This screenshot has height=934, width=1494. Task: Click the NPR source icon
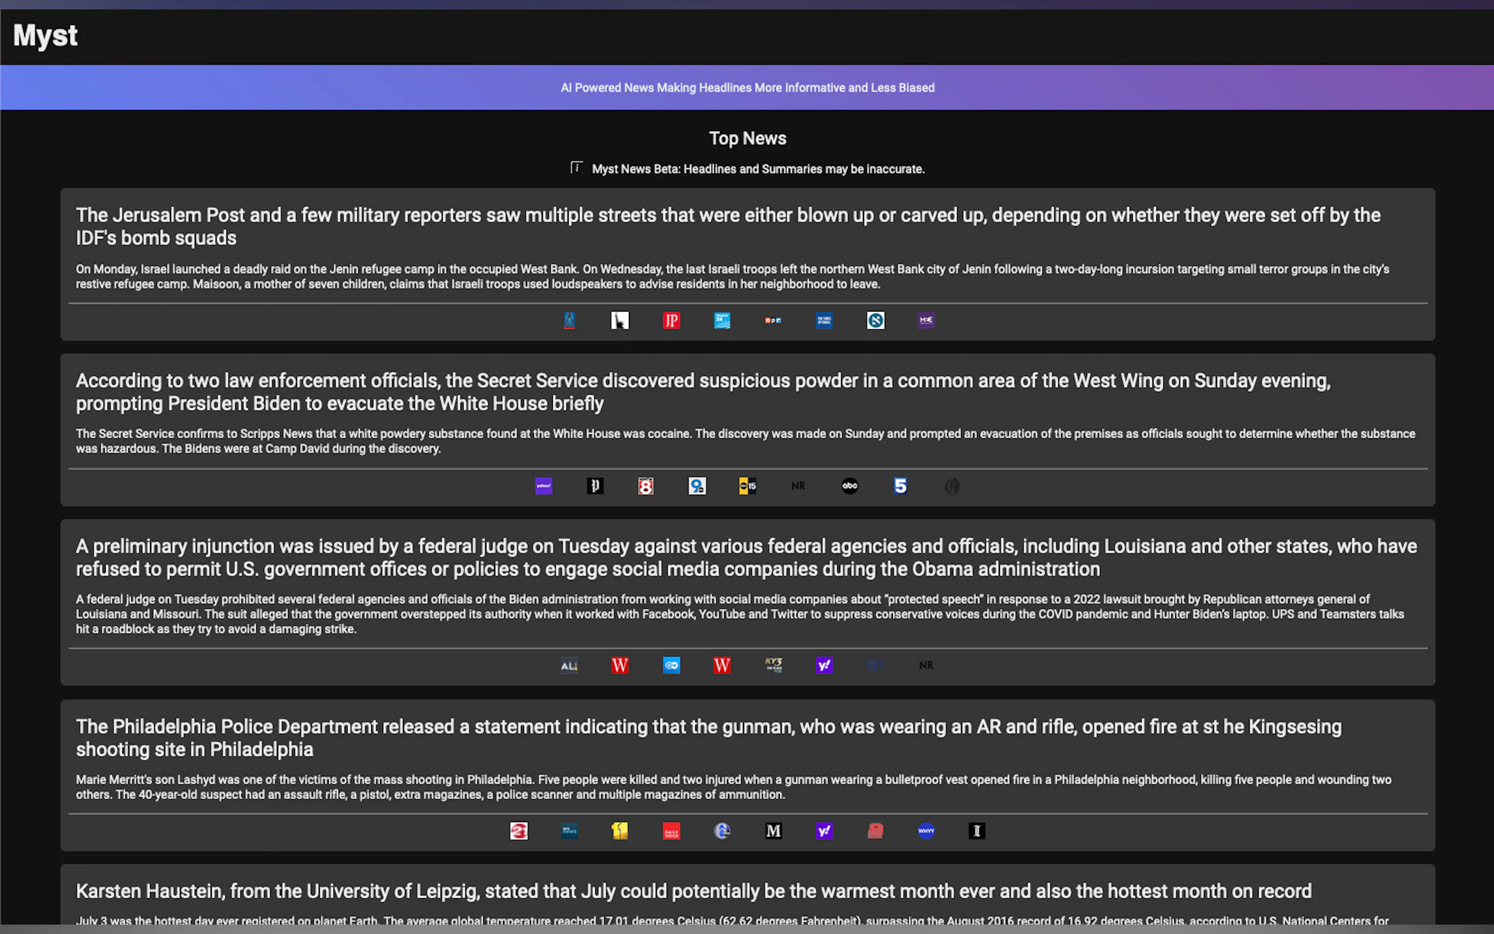[773, 320]
